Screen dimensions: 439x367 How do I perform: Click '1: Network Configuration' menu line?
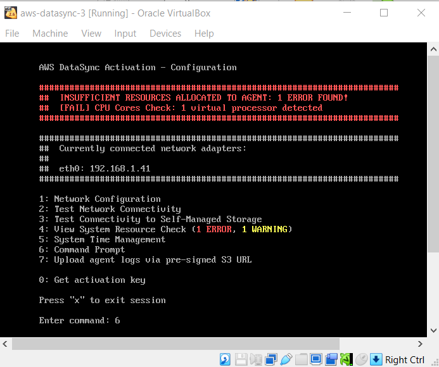tap(99, 199)
